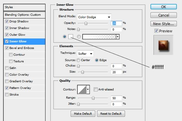Enable the Anti-aliased checkbox
182x121 pixels.
(96, 90)
